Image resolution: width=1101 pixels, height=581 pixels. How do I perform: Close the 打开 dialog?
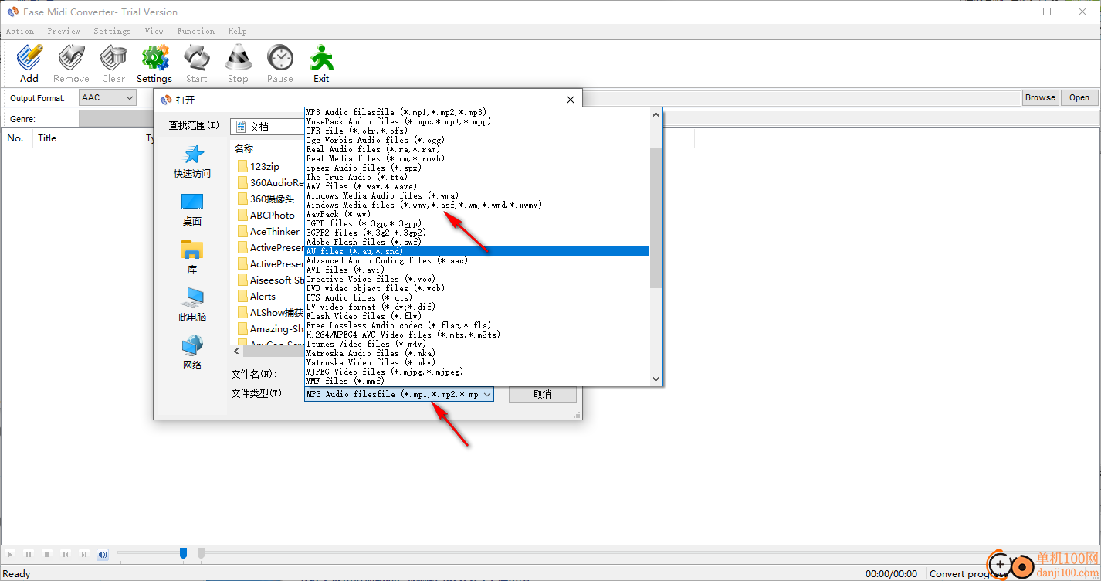click(571, 100)
